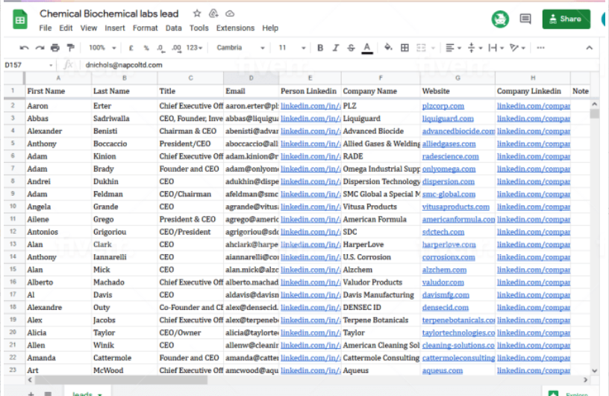This screenshot has height=396, width=609.
Task: Open the Help menu
Action: 270,28
